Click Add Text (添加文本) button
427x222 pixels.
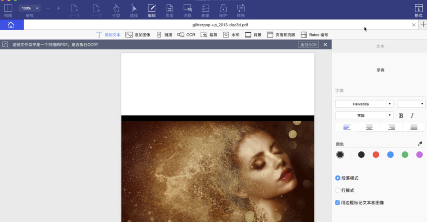pos(108,35)
